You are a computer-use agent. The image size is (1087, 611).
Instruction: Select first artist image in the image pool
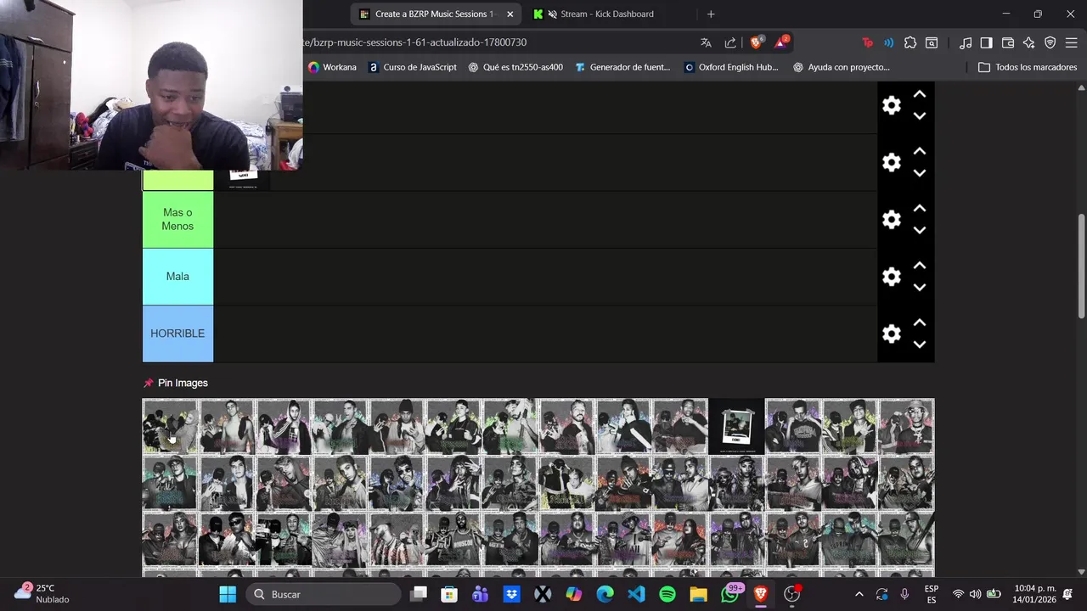pos(170,426)
